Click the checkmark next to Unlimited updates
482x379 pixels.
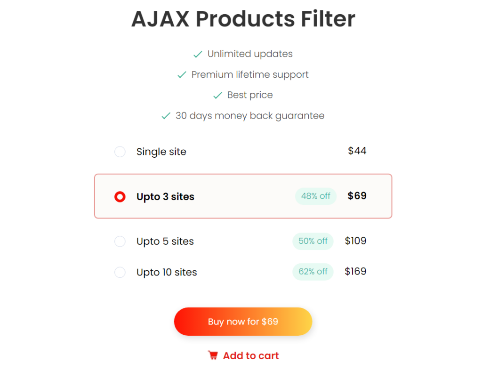click(197, 54)
